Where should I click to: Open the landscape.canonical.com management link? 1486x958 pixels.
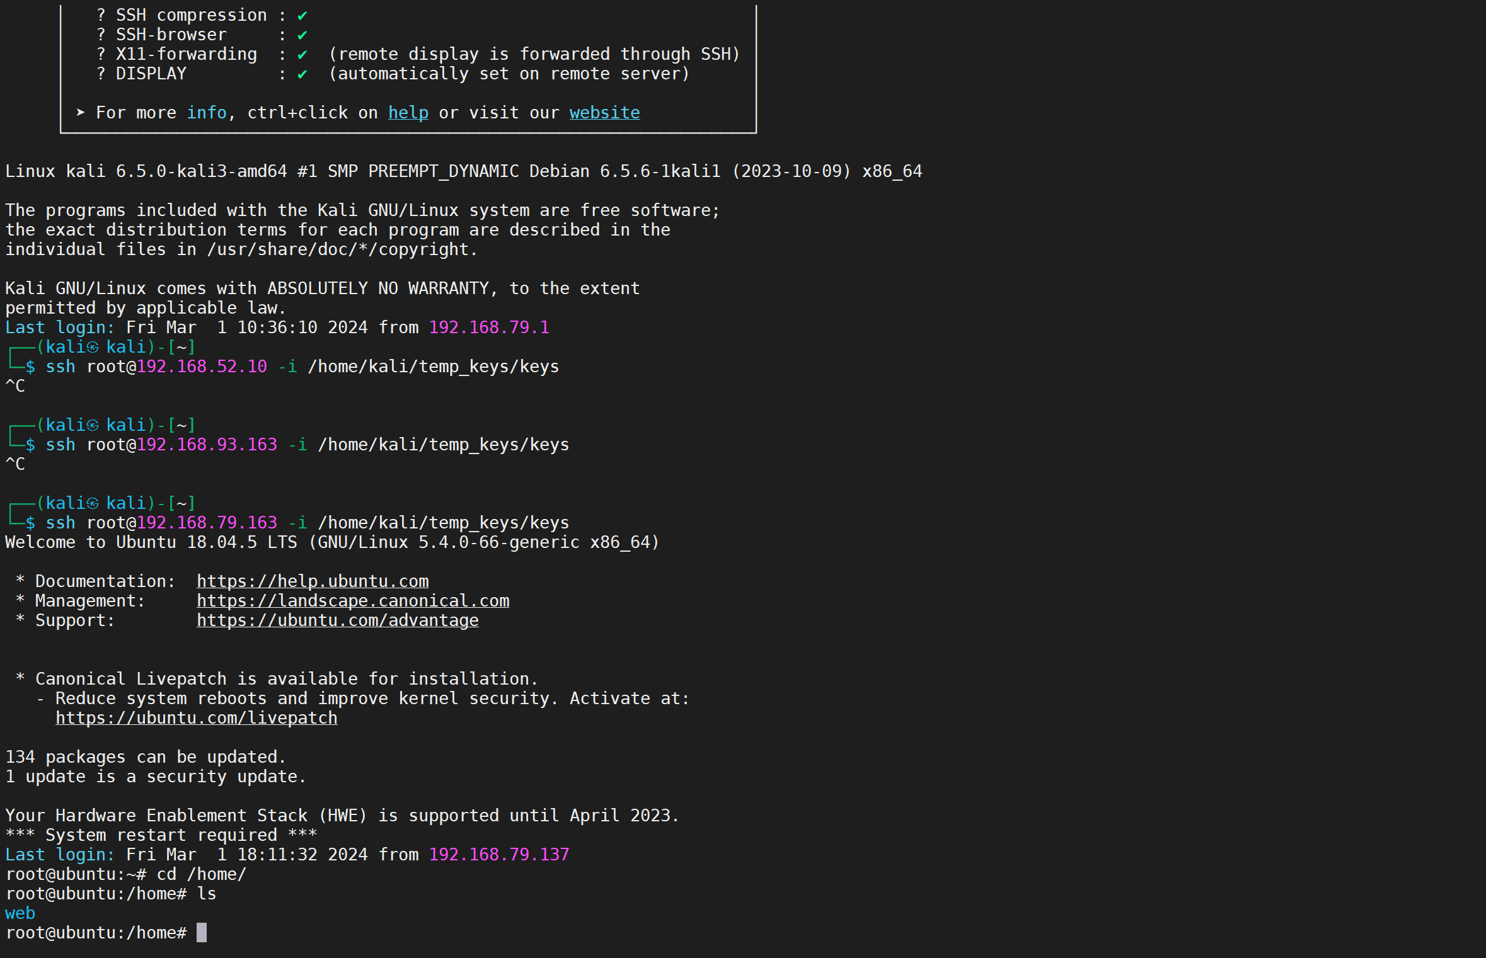pyautogui.click(x=353, y=600)
